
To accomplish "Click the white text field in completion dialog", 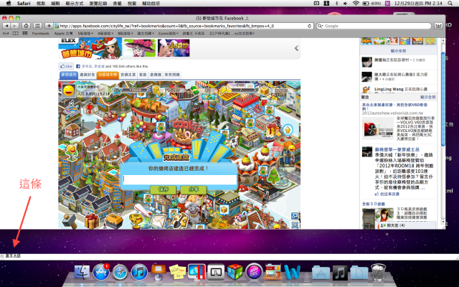I will coord(180,179).
